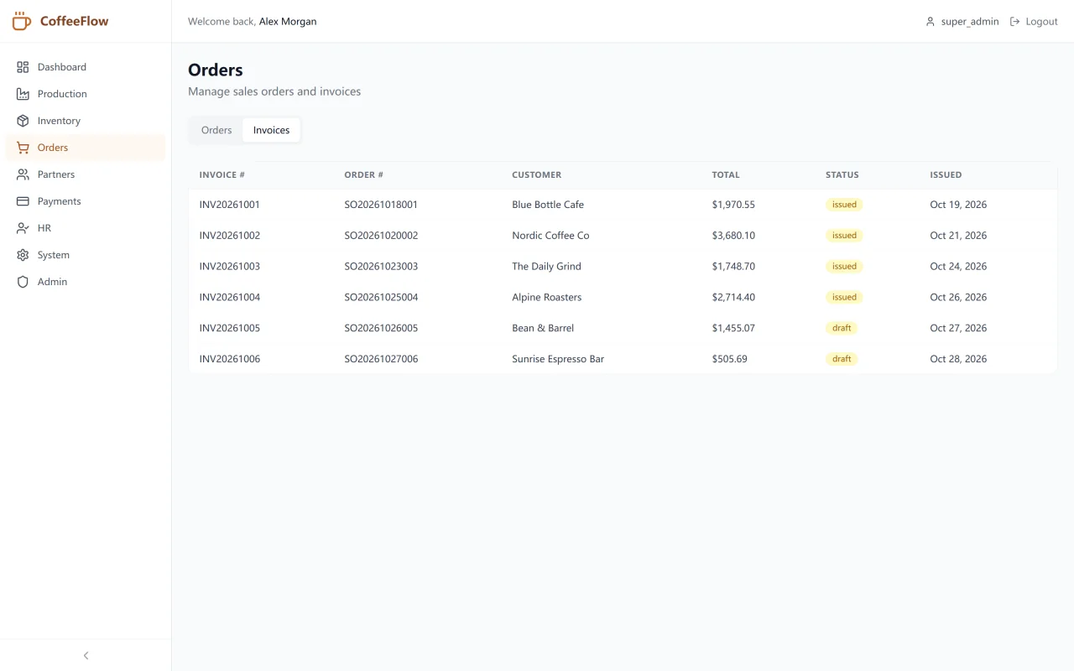Click the total $2,714.40
The height and width of the screenshot is (671, 1074).
733,298
